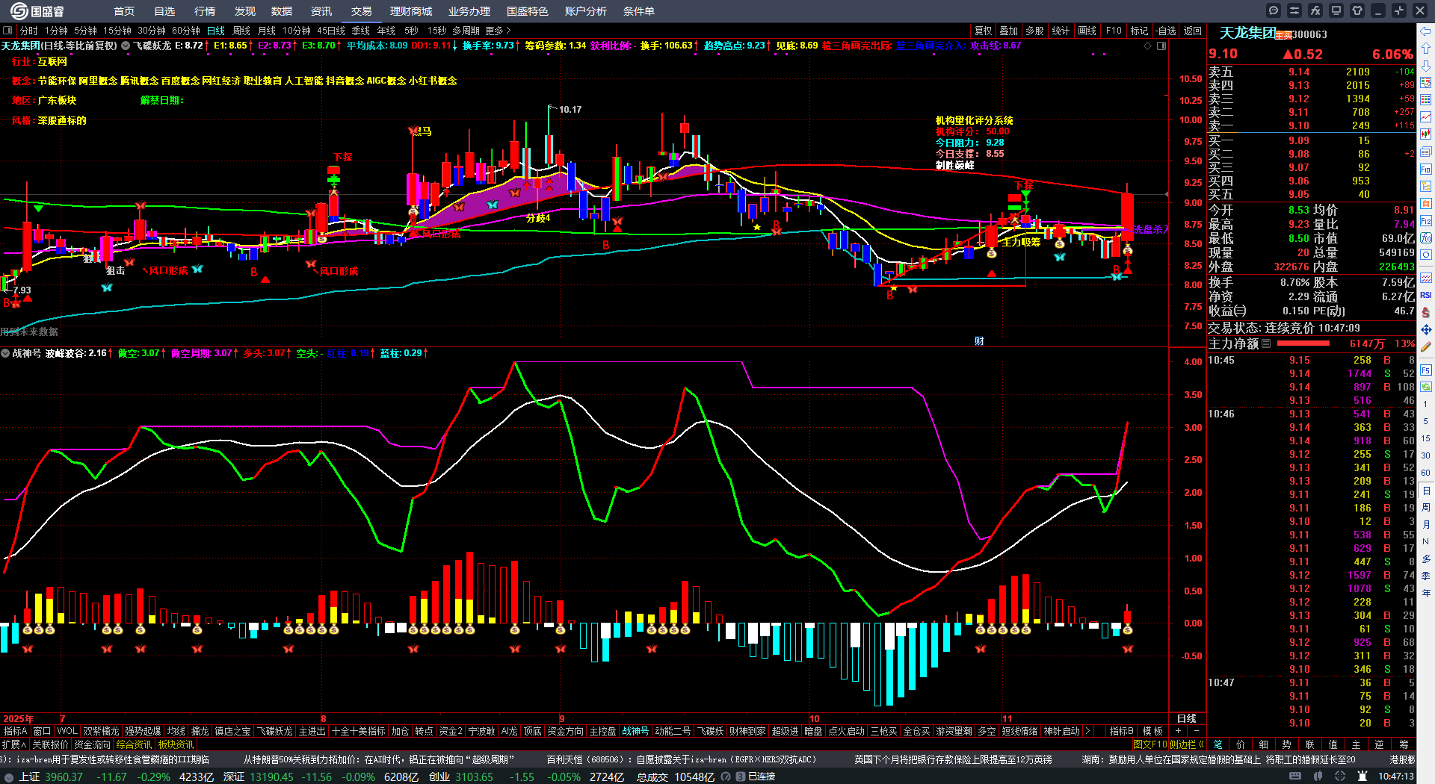This screenshot has width=1435, height=784.
Task: Click the minus zoom button beside 模板
Action: click(1196, 731)
